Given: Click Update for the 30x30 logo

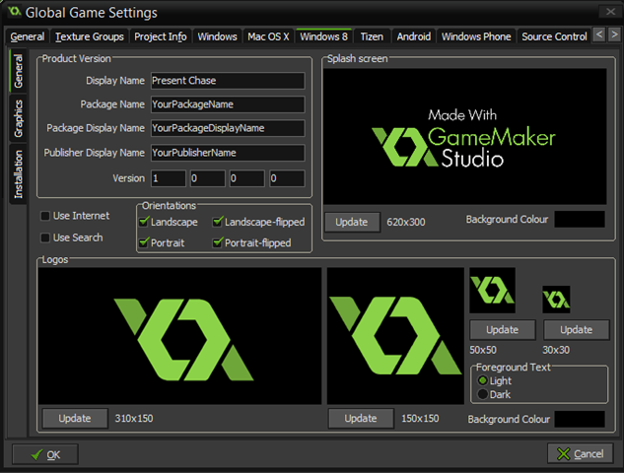Looking at the screenshot, I should 577,330.
